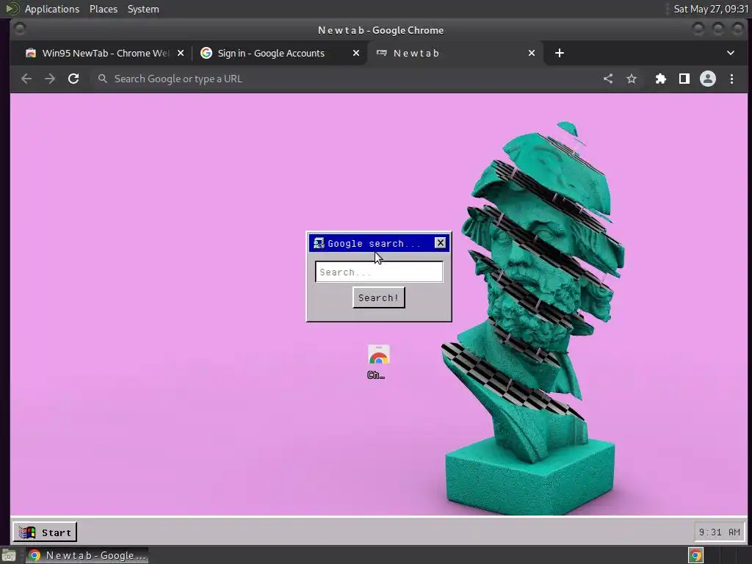
Task: Open the System menu
Action: pos(143,9)
